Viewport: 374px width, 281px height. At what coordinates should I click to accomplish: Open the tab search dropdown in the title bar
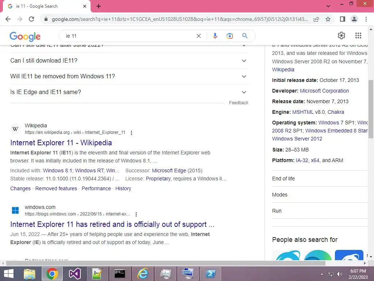(x=328, y=6)
